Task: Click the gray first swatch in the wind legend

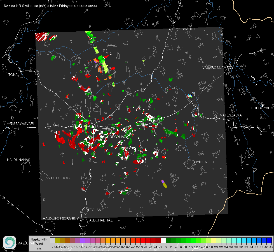Action: 52,240
